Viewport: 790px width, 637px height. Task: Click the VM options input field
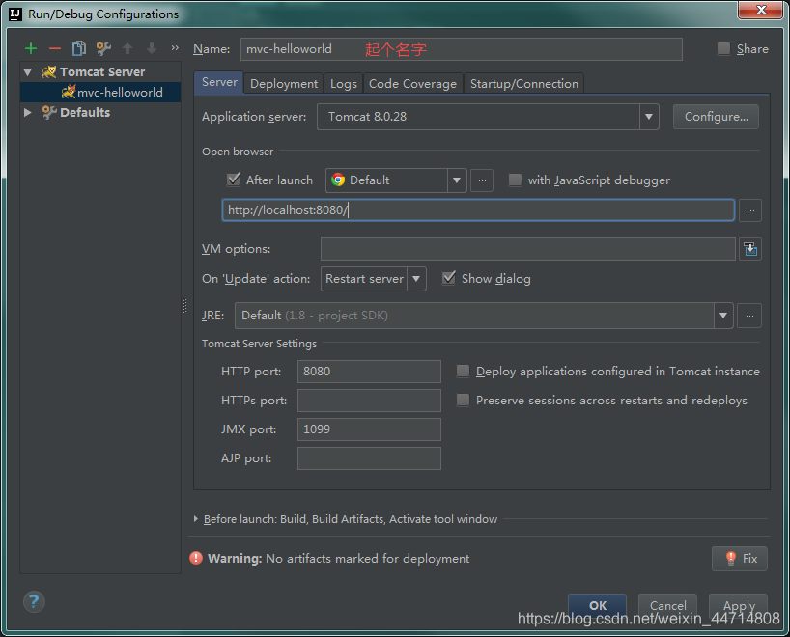tap(527, 249)
